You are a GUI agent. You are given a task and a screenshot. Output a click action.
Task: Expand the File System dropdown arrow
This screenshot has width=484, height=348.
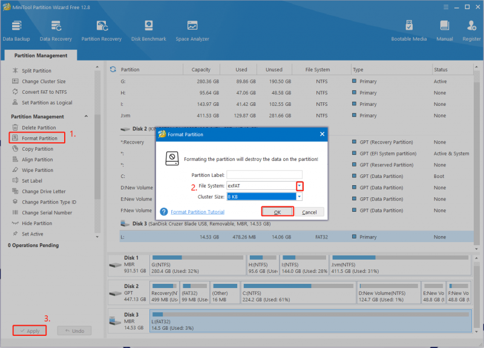click(x=299, y=186)
